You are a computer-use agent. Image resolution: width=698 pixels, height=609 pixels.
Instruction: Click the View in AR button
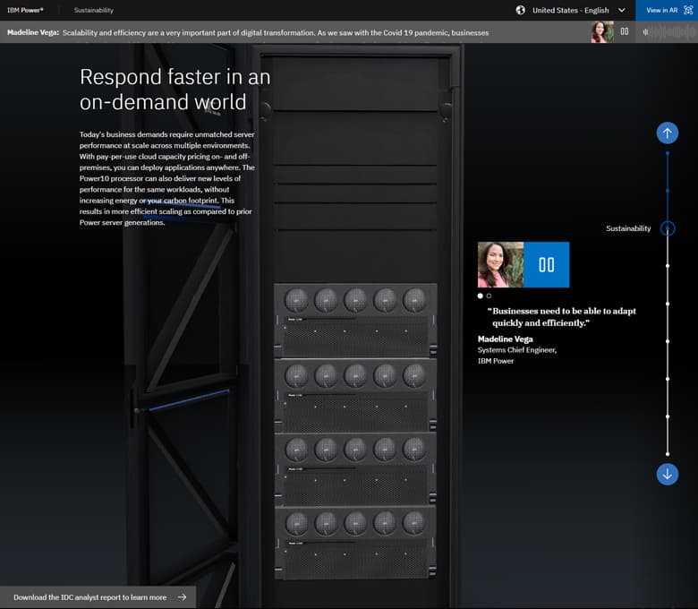(x=662, y=10)
